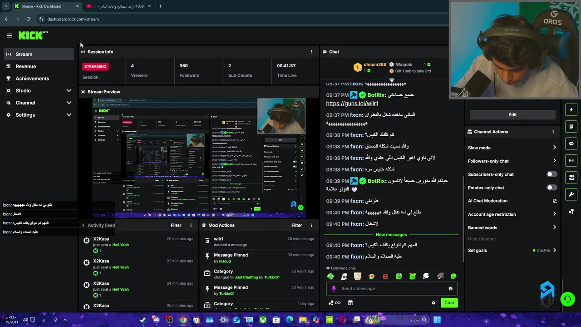581x327 pixels.
Task: Open the broadcast signal widget in right rail
Action: (x=571, y=160)
